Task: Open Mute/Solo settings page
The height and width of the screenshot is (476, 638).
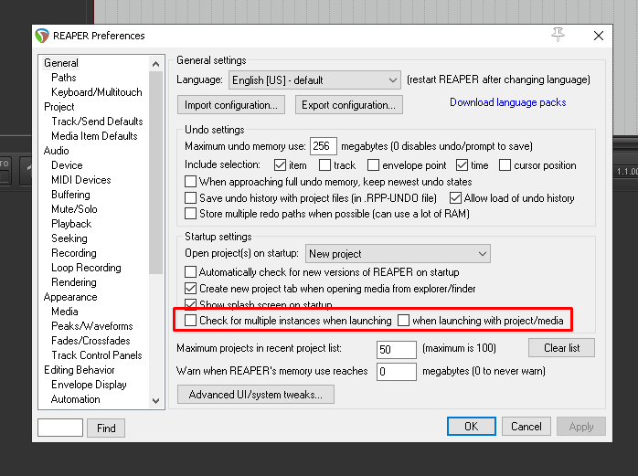Action: [74, 209]
